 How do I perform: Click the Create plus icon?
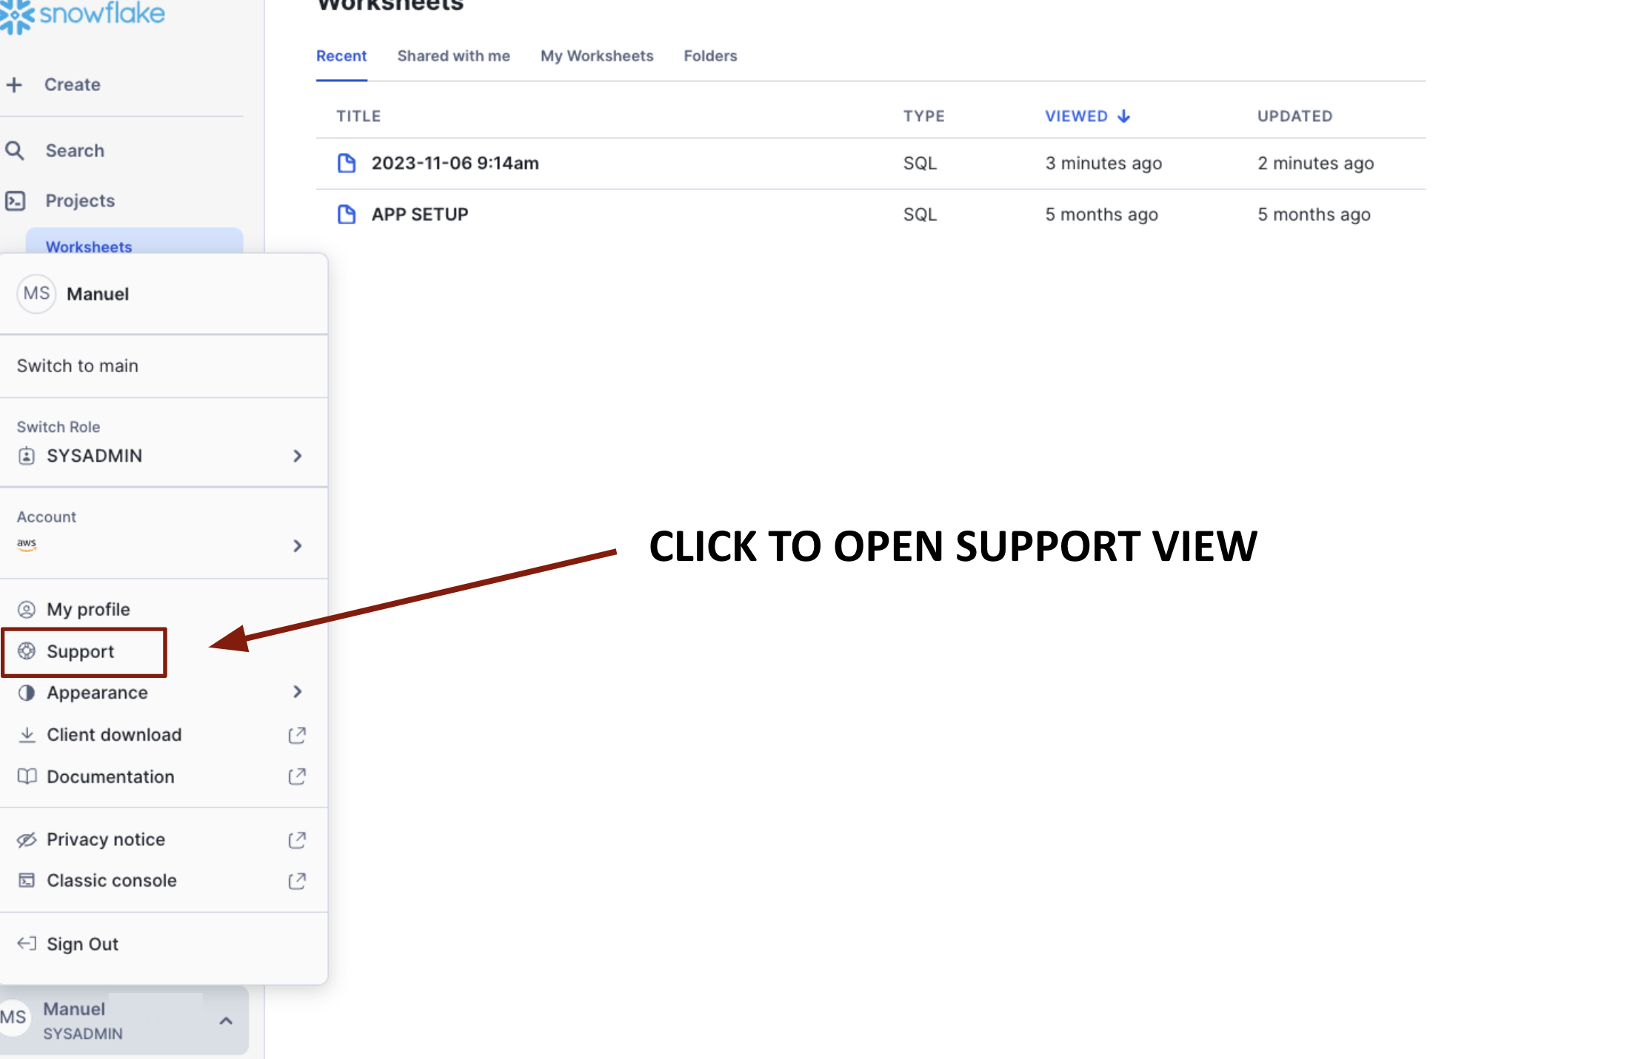(16, 84)
